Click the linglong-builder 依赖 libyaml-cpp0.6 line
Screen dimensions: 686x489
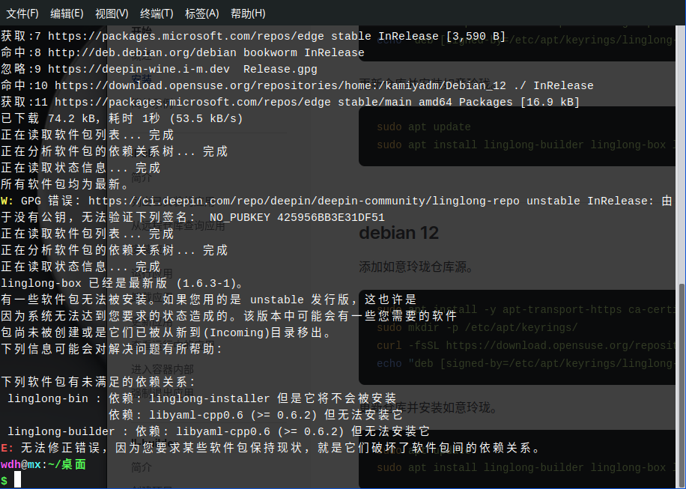coord(219,431)
